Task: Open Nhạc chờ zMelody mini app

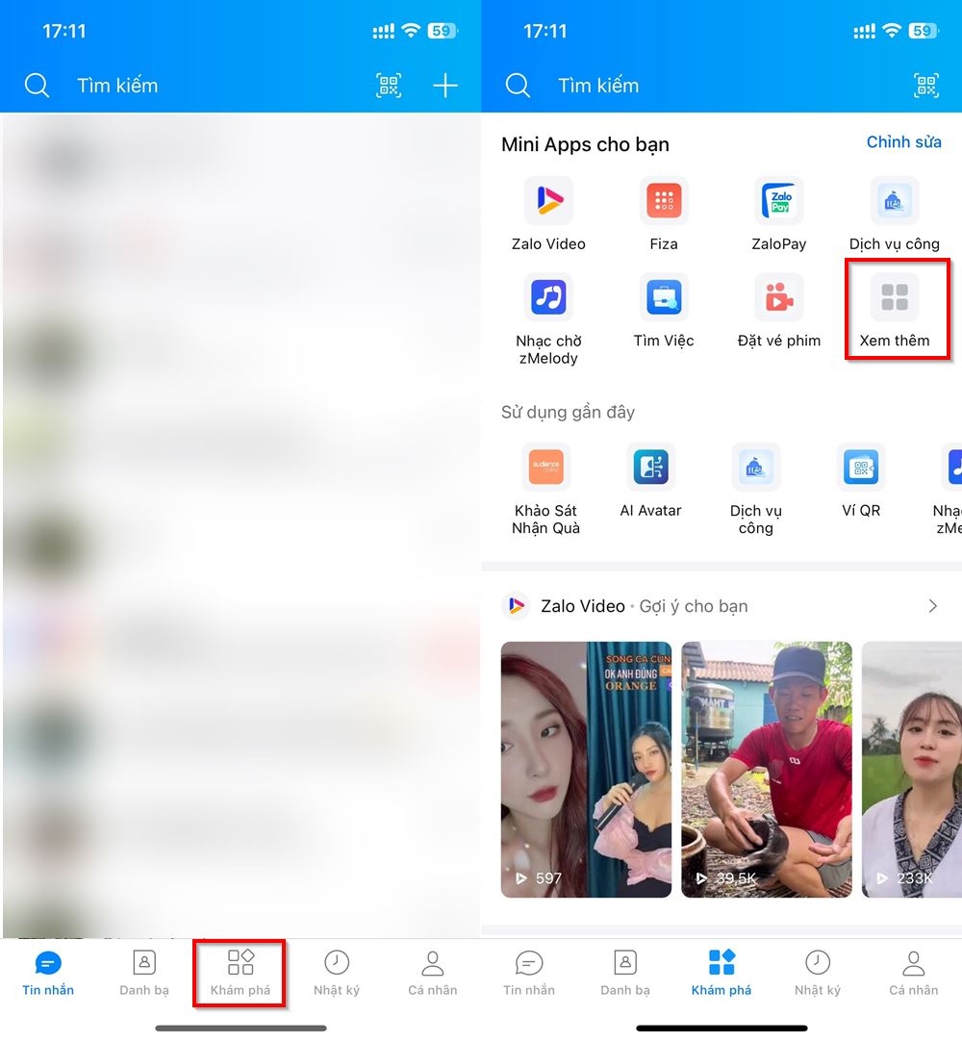Action: 548,319
